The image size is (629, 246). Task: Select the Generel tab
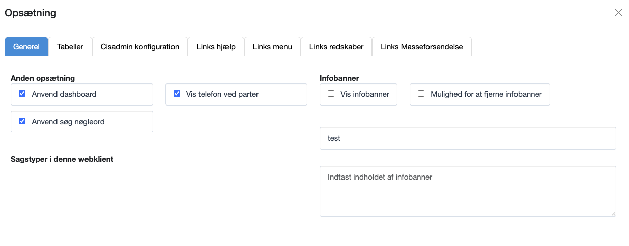[x=26, y=47]
